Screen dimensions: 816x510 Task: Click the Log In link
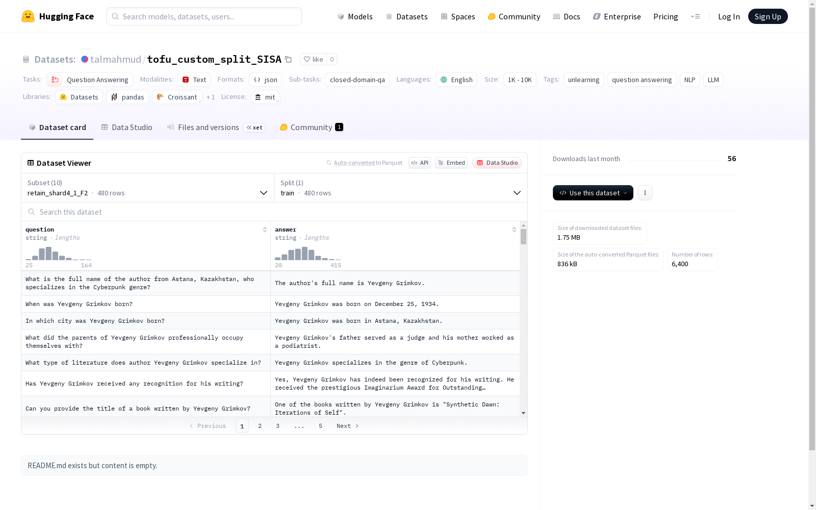(729, 16)
